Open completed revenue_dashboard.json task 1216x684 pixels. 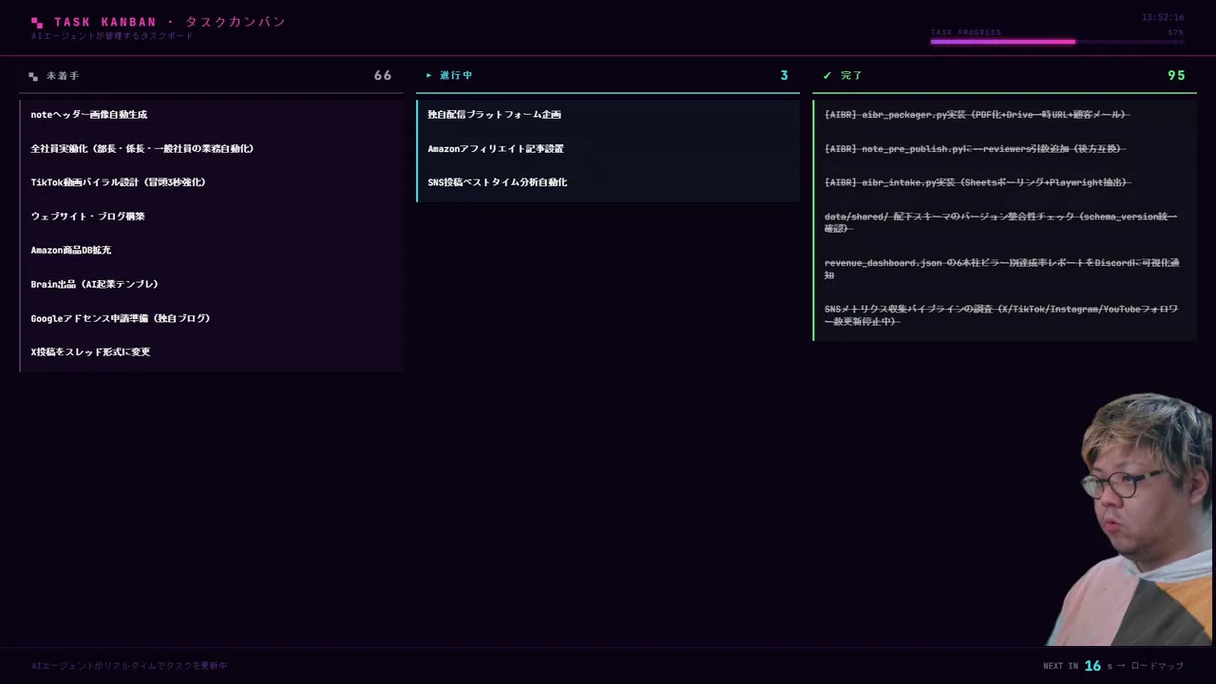(1005, 269)
